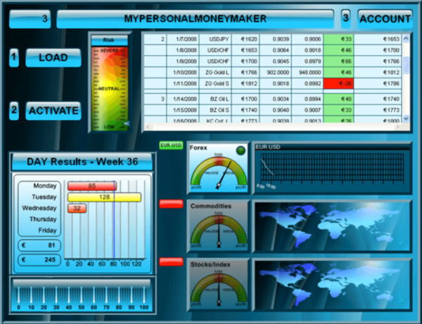Click the world map next to Stocks/Index
The width and height of the screenshot is (422, 324).
(332, 285)
